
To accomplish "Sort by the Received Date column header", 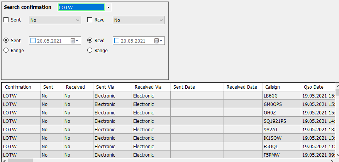I will click(243, 87).
